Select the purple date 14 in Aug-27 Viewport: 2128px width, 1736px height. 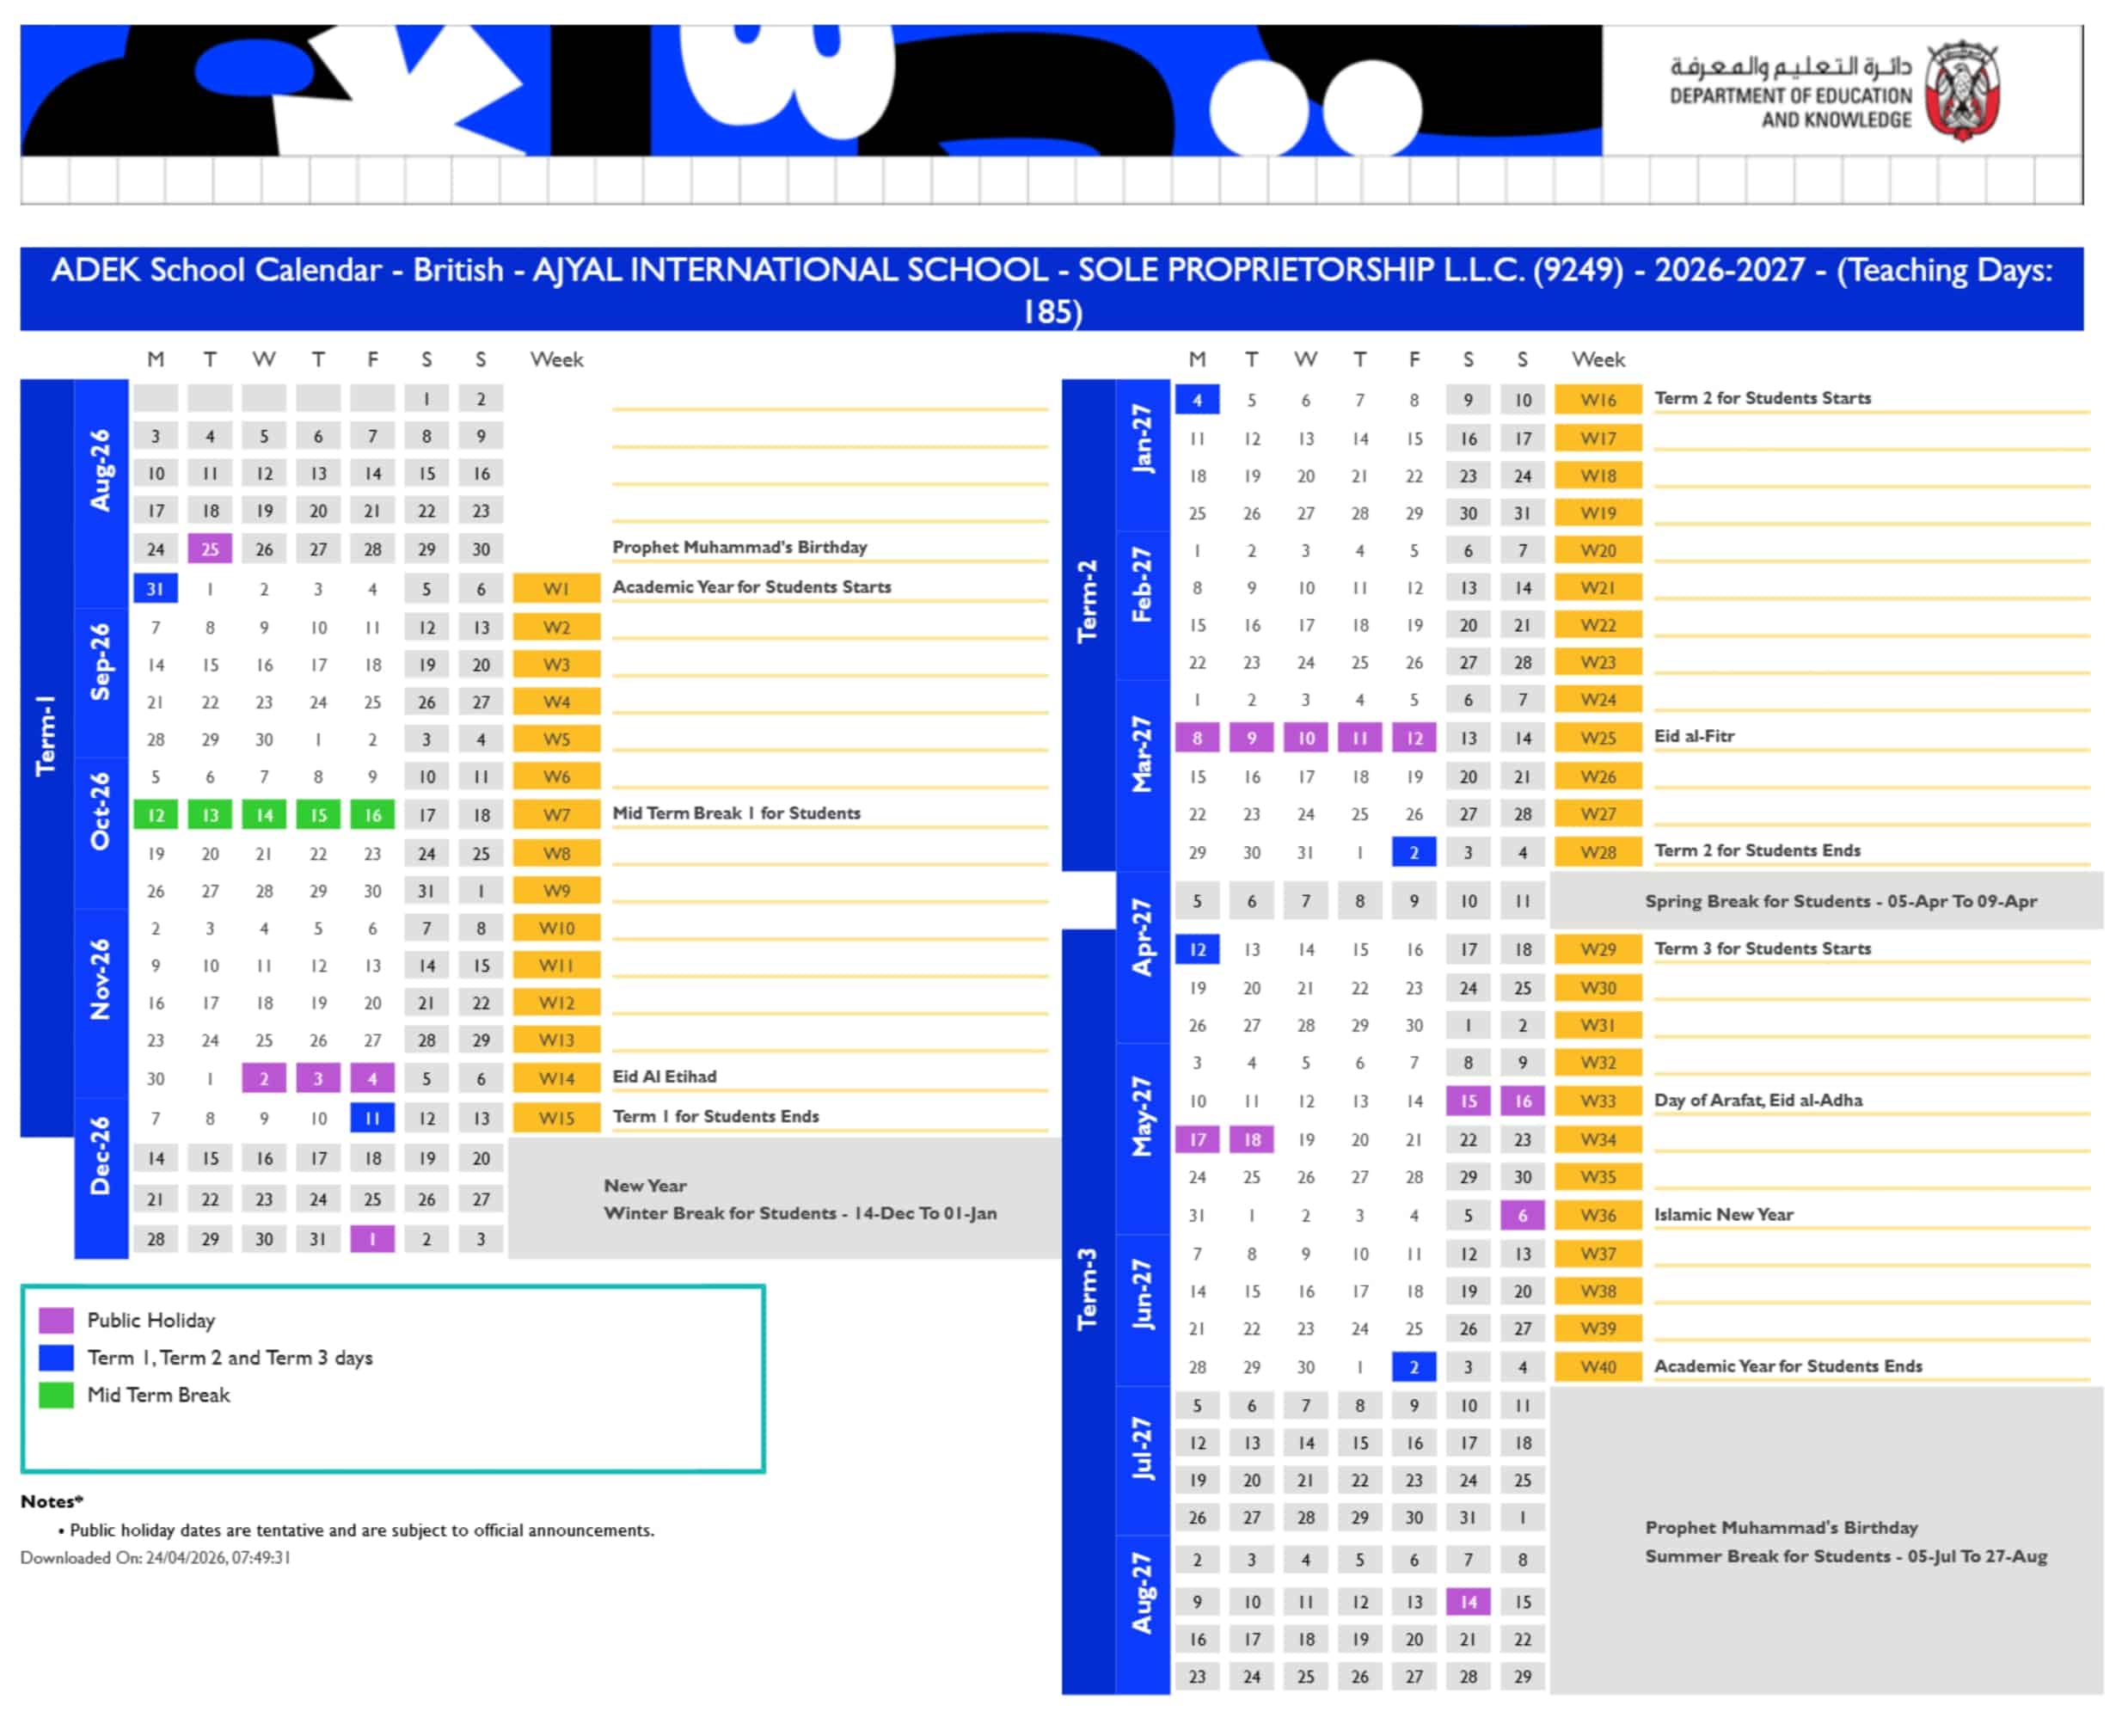click(x=1468, y=1602)
